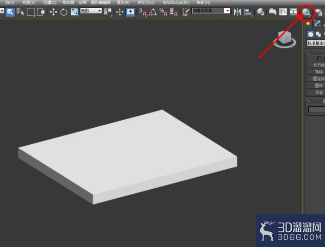325x247 pixels.
Task: Open the MAXScript(M) menu
Action: coord(176,2)
